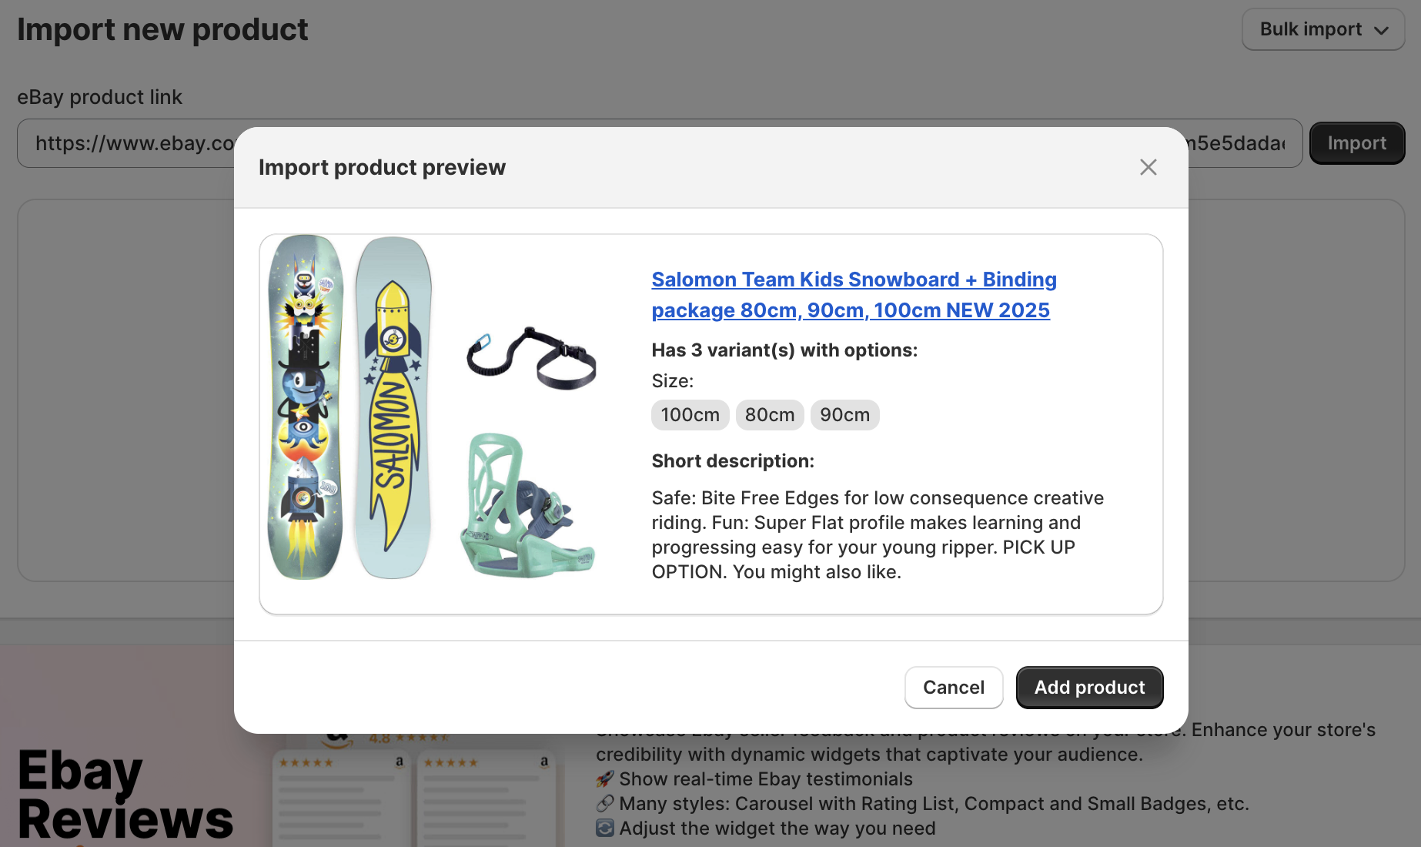This screenshot has height=847, width=1421.
Task: Cancel the product import
Action: click(953, 688)
